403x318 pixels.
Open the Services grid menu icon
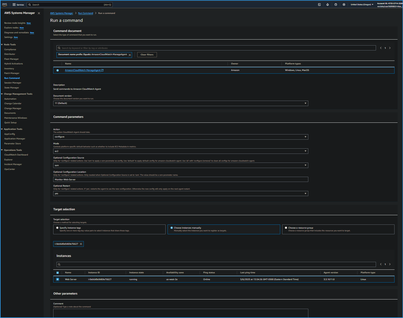pos(14,4)
